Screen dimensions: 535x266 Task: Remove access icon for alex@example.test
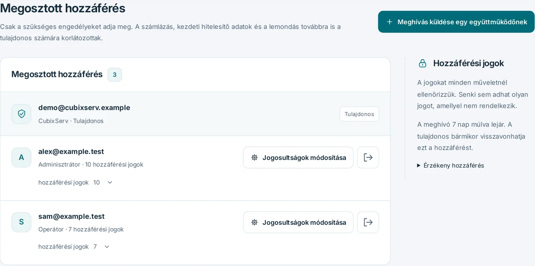(368, 158)
